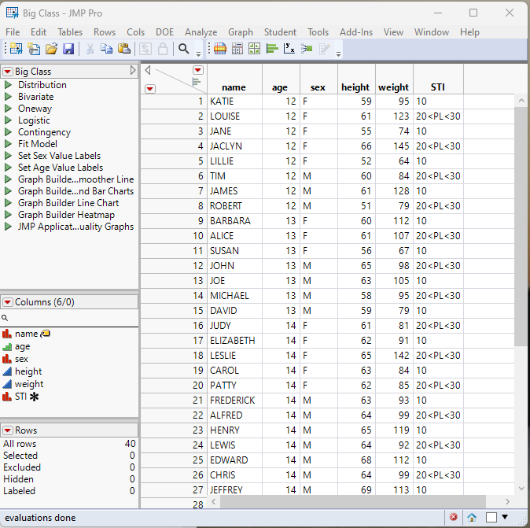Click the New Data Table toolbar icon

click(15, 49)
